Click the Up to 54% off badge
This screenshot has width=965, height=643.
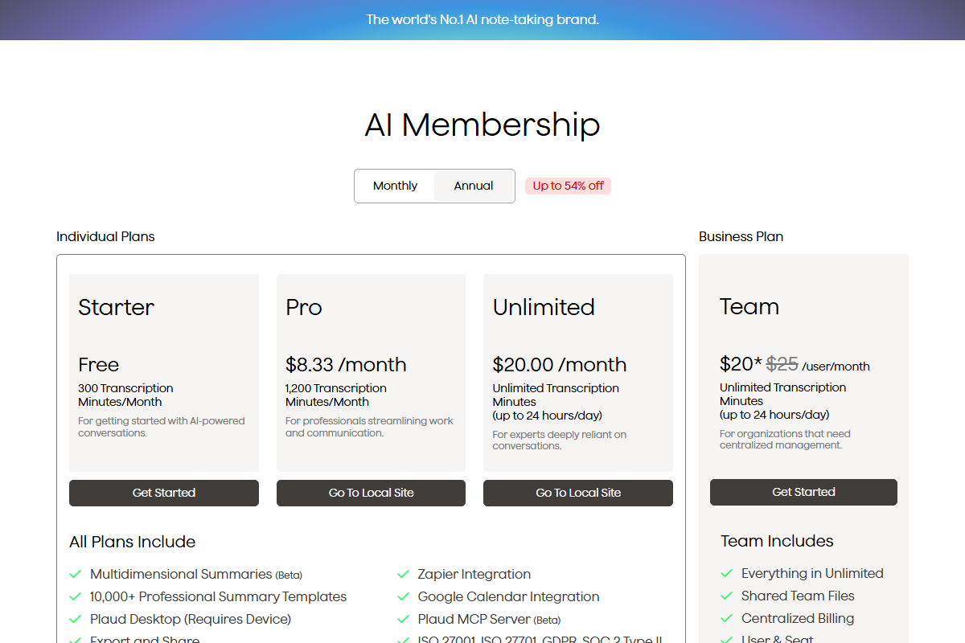568,186
